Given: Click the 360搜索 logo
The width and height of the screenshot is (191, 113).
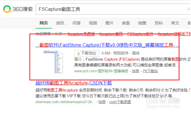Looking at the screenshot, I should point(18,9).
